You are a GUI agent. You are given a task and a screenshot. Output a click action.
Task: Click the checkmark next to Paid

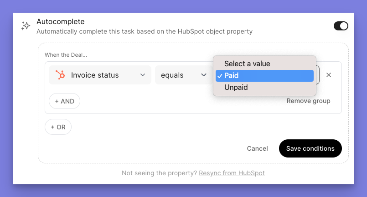(x=220, y=76)
